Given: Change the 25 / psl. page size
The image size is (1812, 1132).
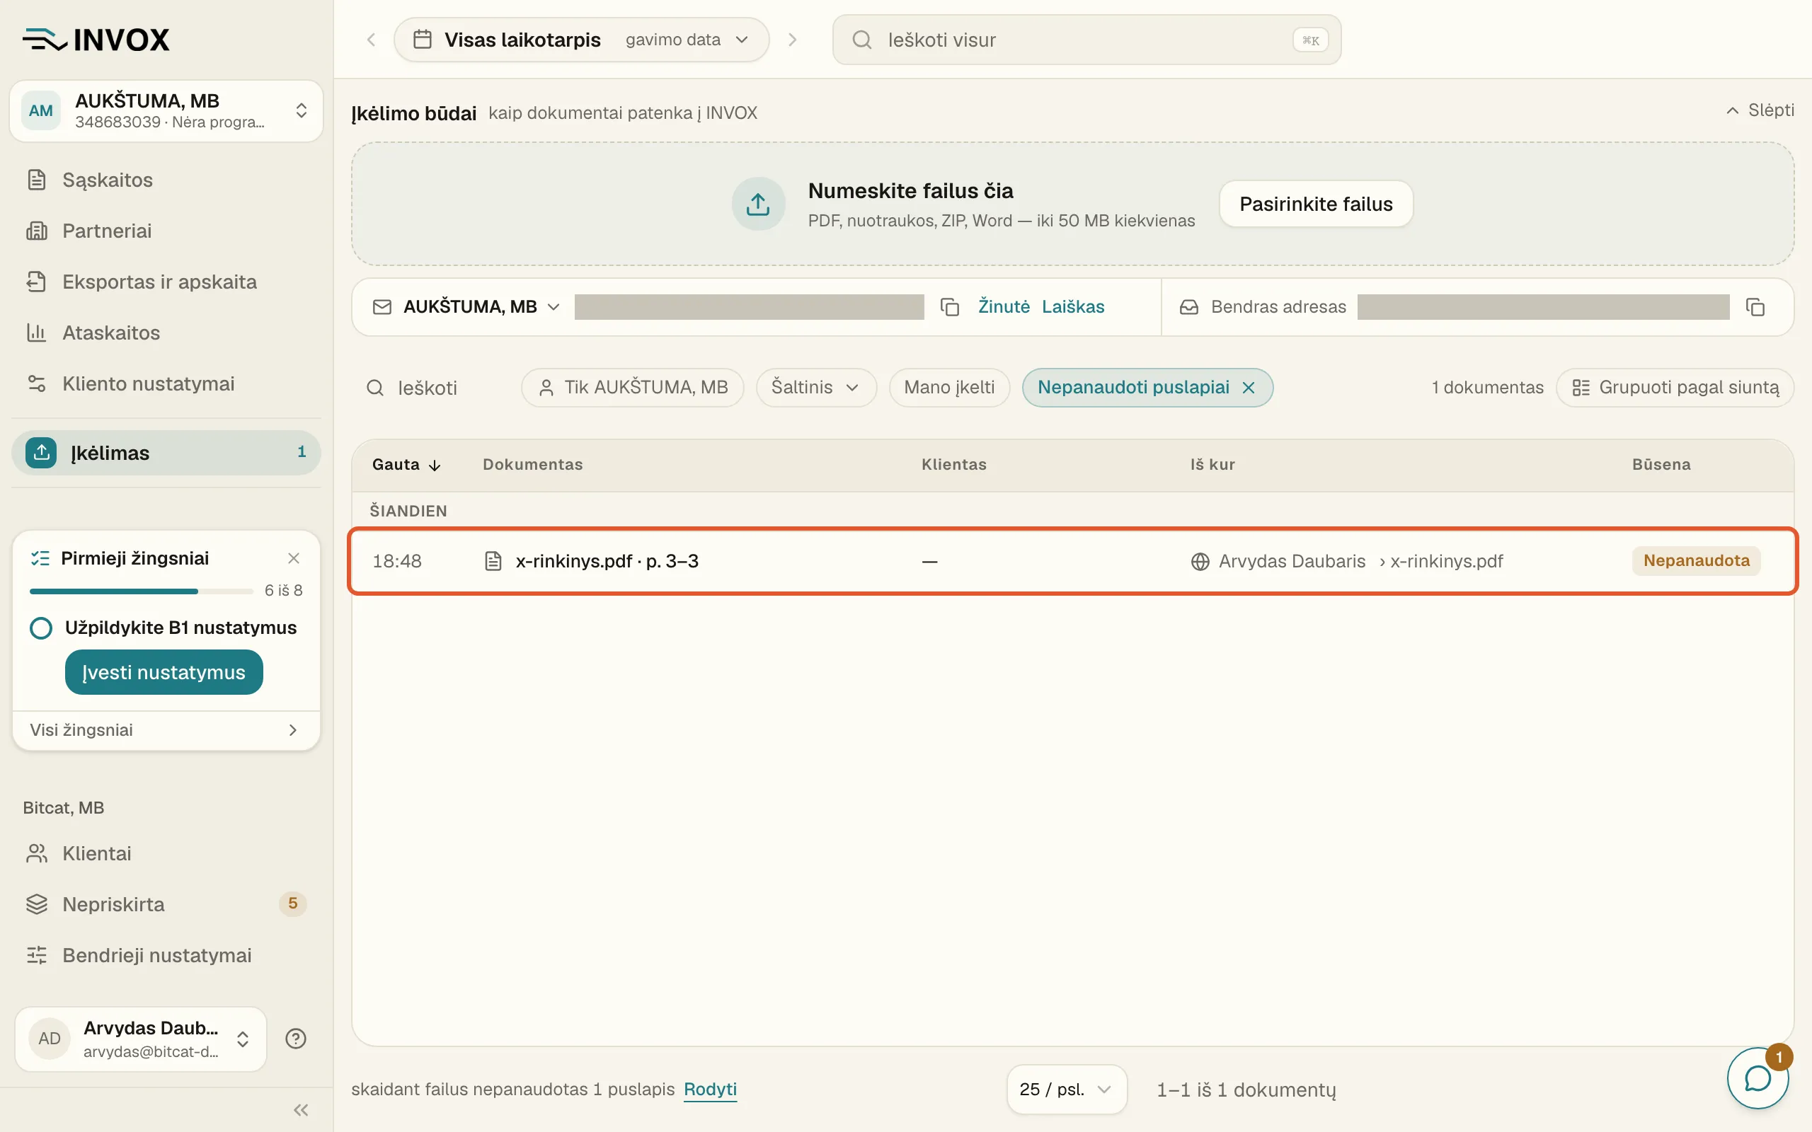Looking at the screenshot, I should (x=1066, y=1090).
